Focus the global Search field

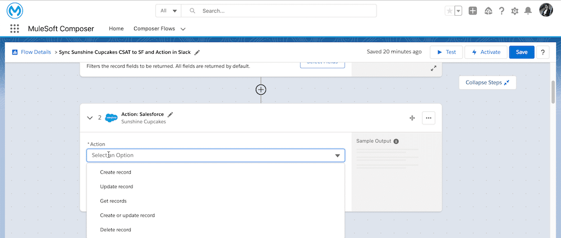pyautogui.click(x=279, y=11)
